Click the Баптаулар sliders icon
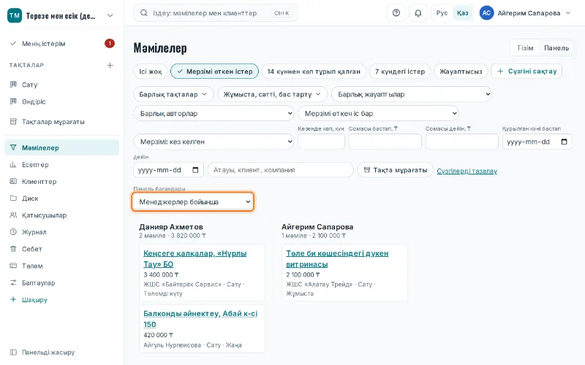 pyautogui.click(x=13, y=283)
